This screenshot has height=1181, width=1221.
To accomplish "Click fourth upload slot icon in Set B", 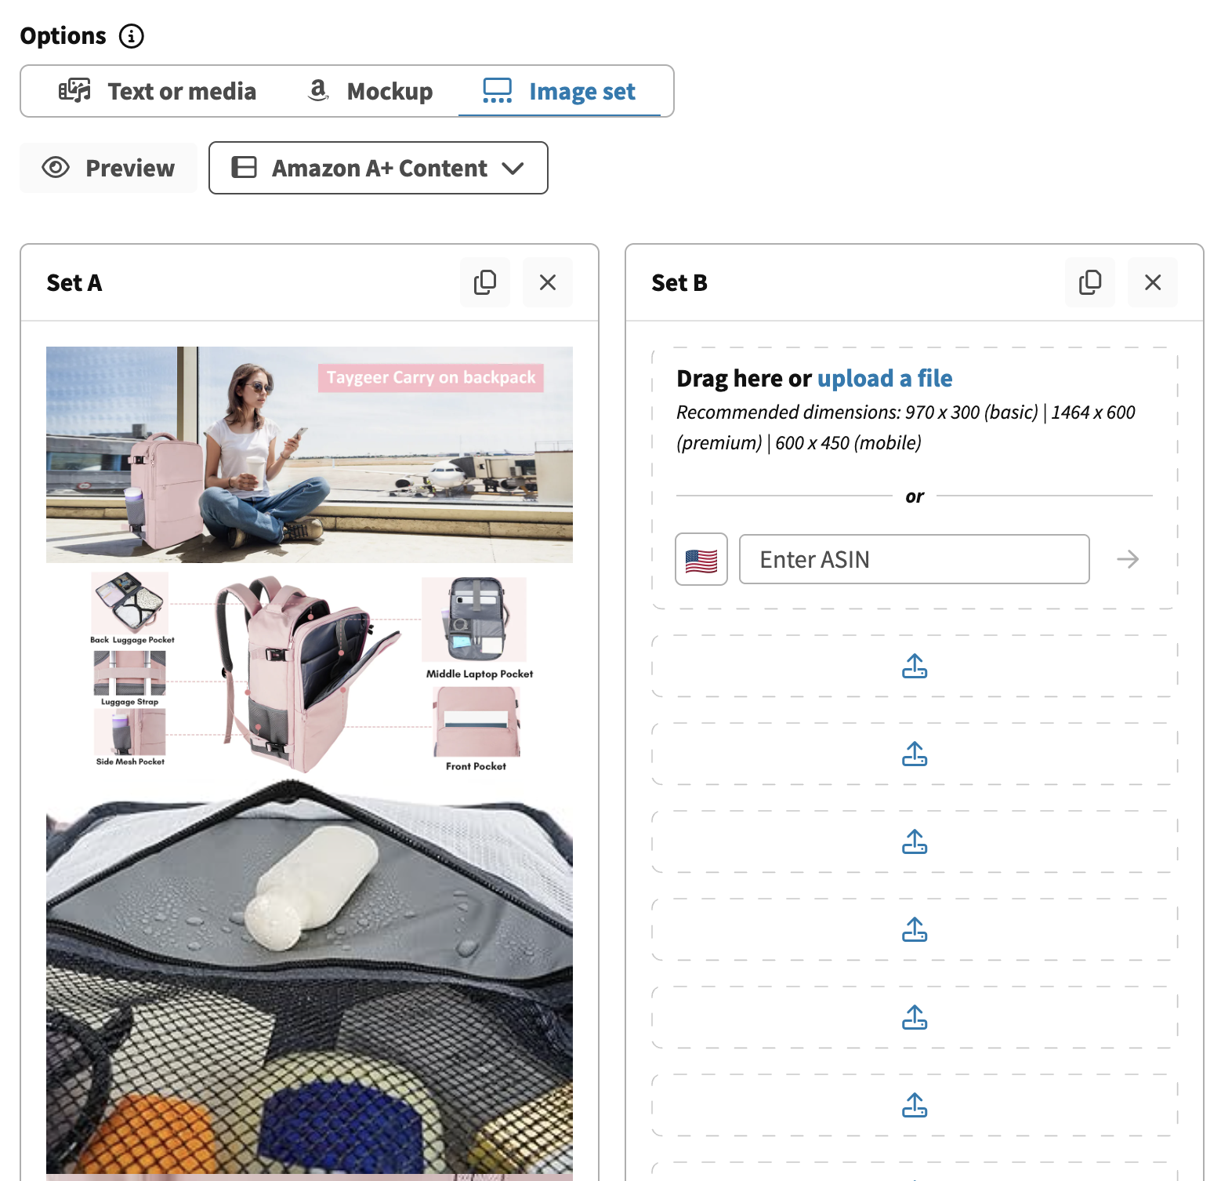I will pyautogui.click(x=915, y=930).
